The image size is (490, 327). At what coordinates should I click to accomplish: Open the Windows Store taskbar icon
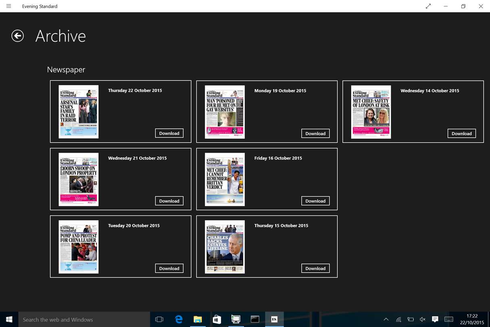pos(217,319)
